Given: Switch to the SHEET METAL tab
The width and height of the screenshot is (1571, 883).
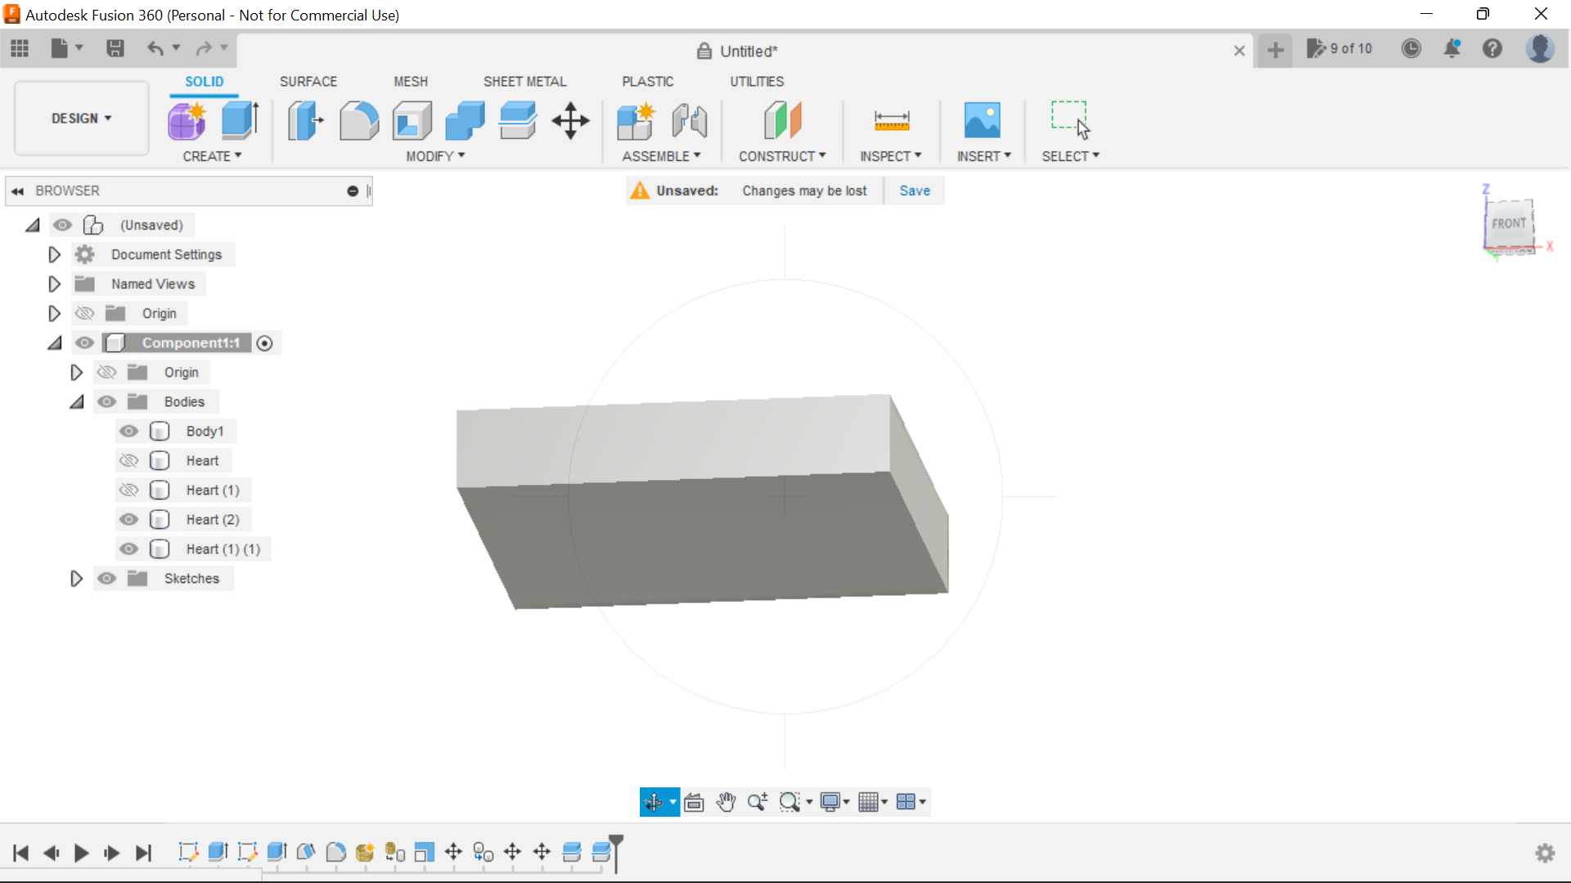Looking at the screenshot, I should click(524, 81).
